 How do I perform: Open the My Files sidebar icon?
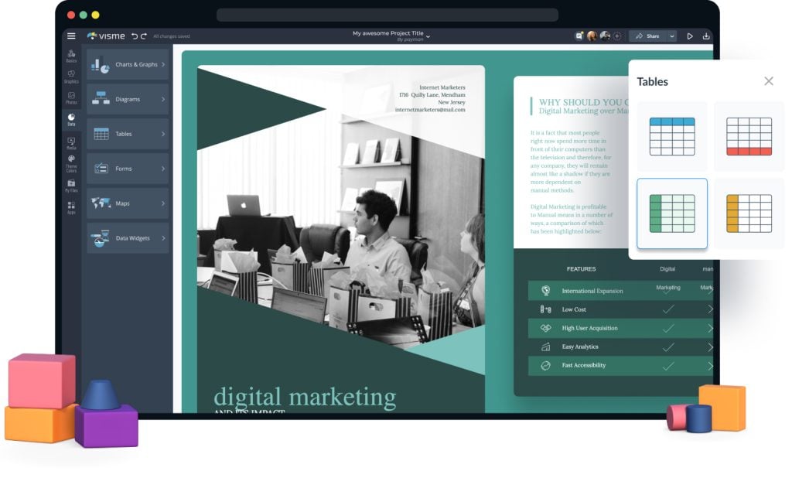tap(71, 186)
